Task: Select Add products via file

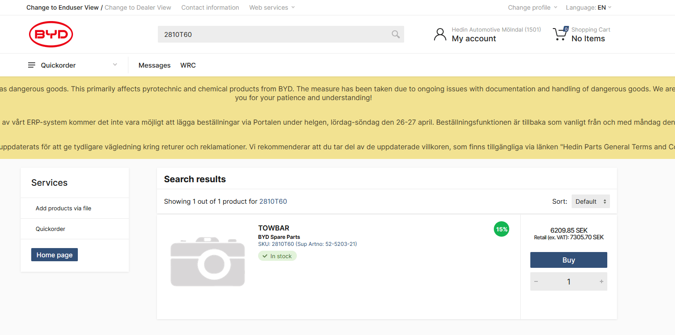Action: coord(63,208)
